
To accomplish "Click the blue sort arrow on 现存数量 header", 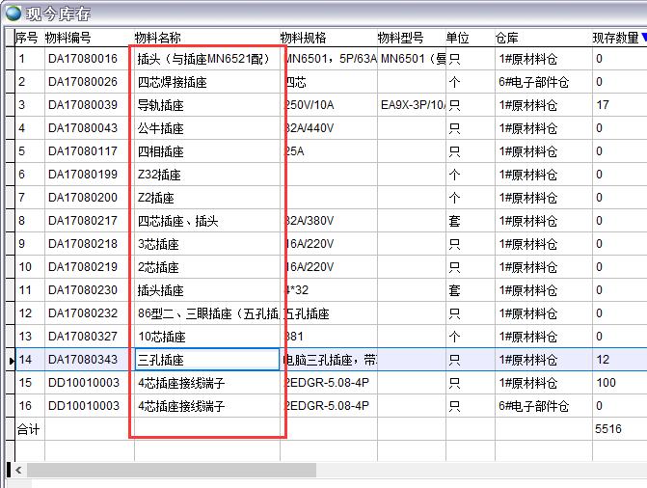I will coord(643,38).
